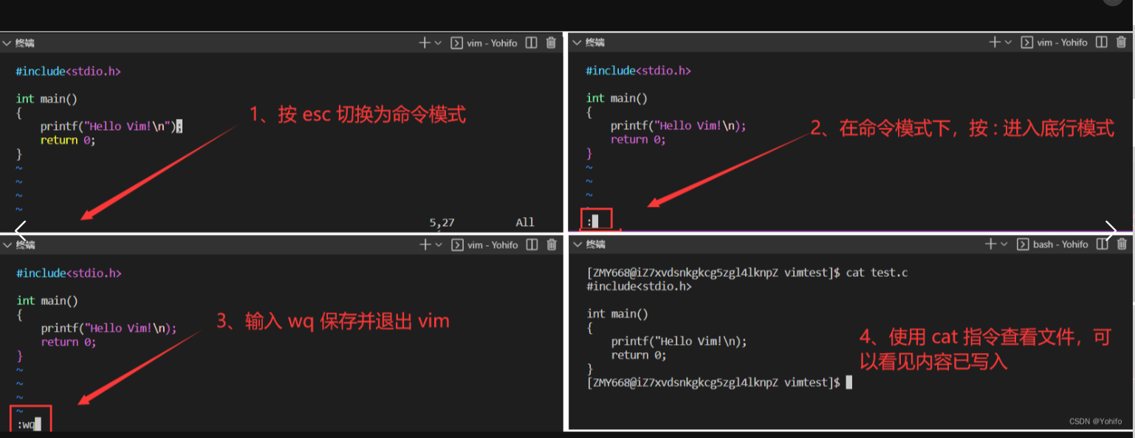The width and height of the screenshot is (1135, 438).
Task: Split the terminal in the 5,27 vim pane
Action: (x=531, y=43)
